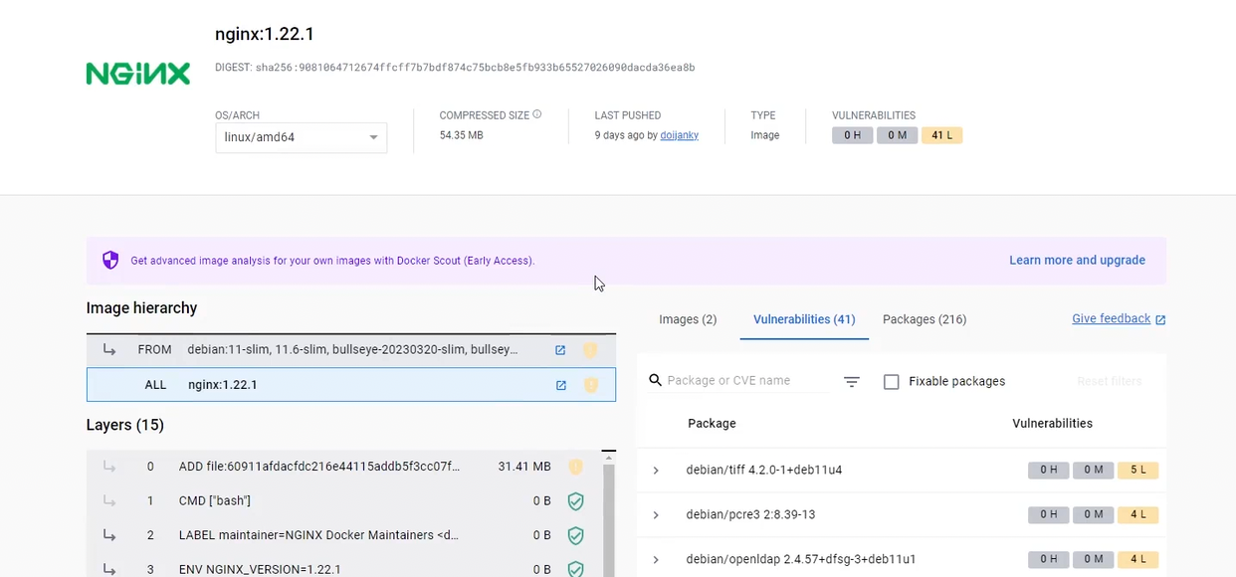Click the Docker Scout shield icon
The image size is (1236, 577).
pyautogui.click(x=110, y=261)
